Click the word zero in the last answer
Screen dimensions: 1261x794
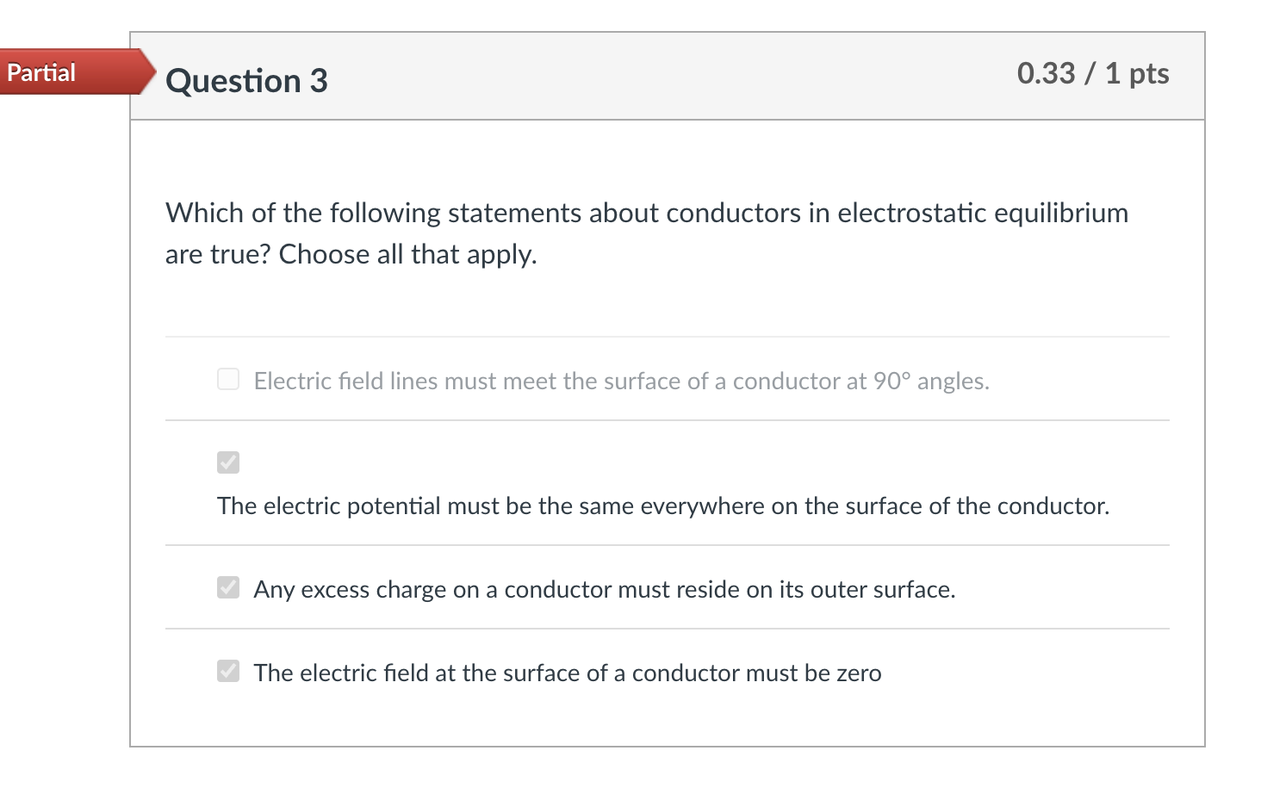coord(859,673)
